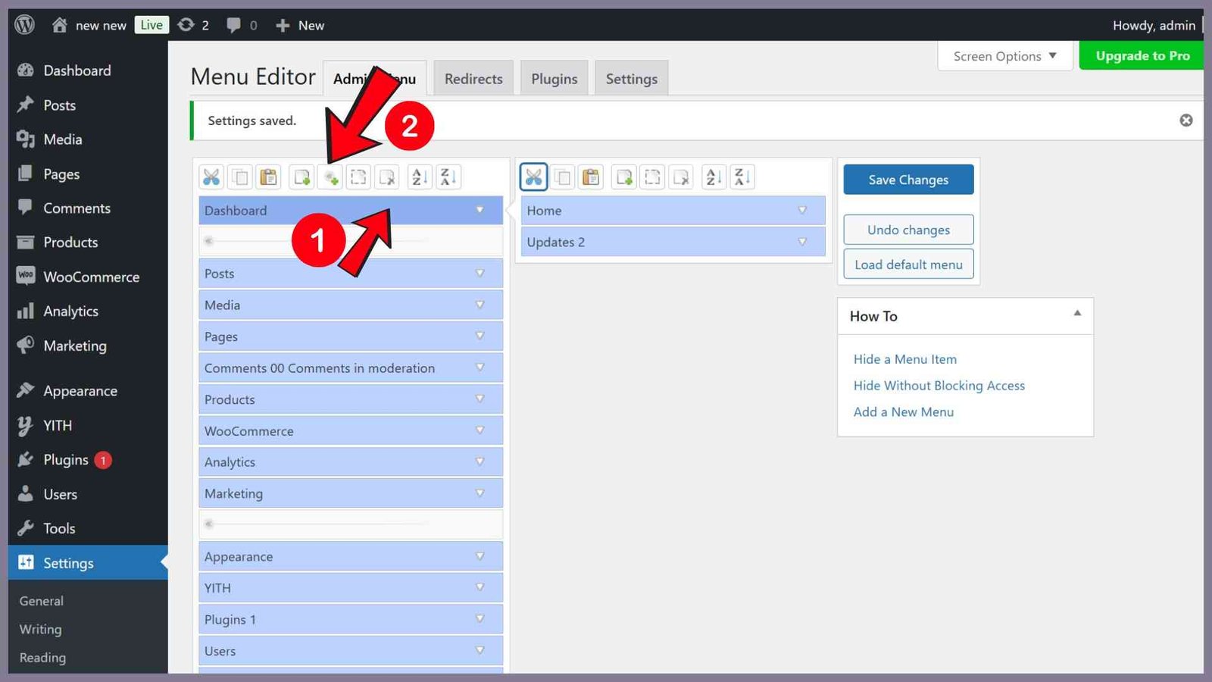1212x682 pixels.
Task: Expand Media item in menu editor
Action: point(479,305)
